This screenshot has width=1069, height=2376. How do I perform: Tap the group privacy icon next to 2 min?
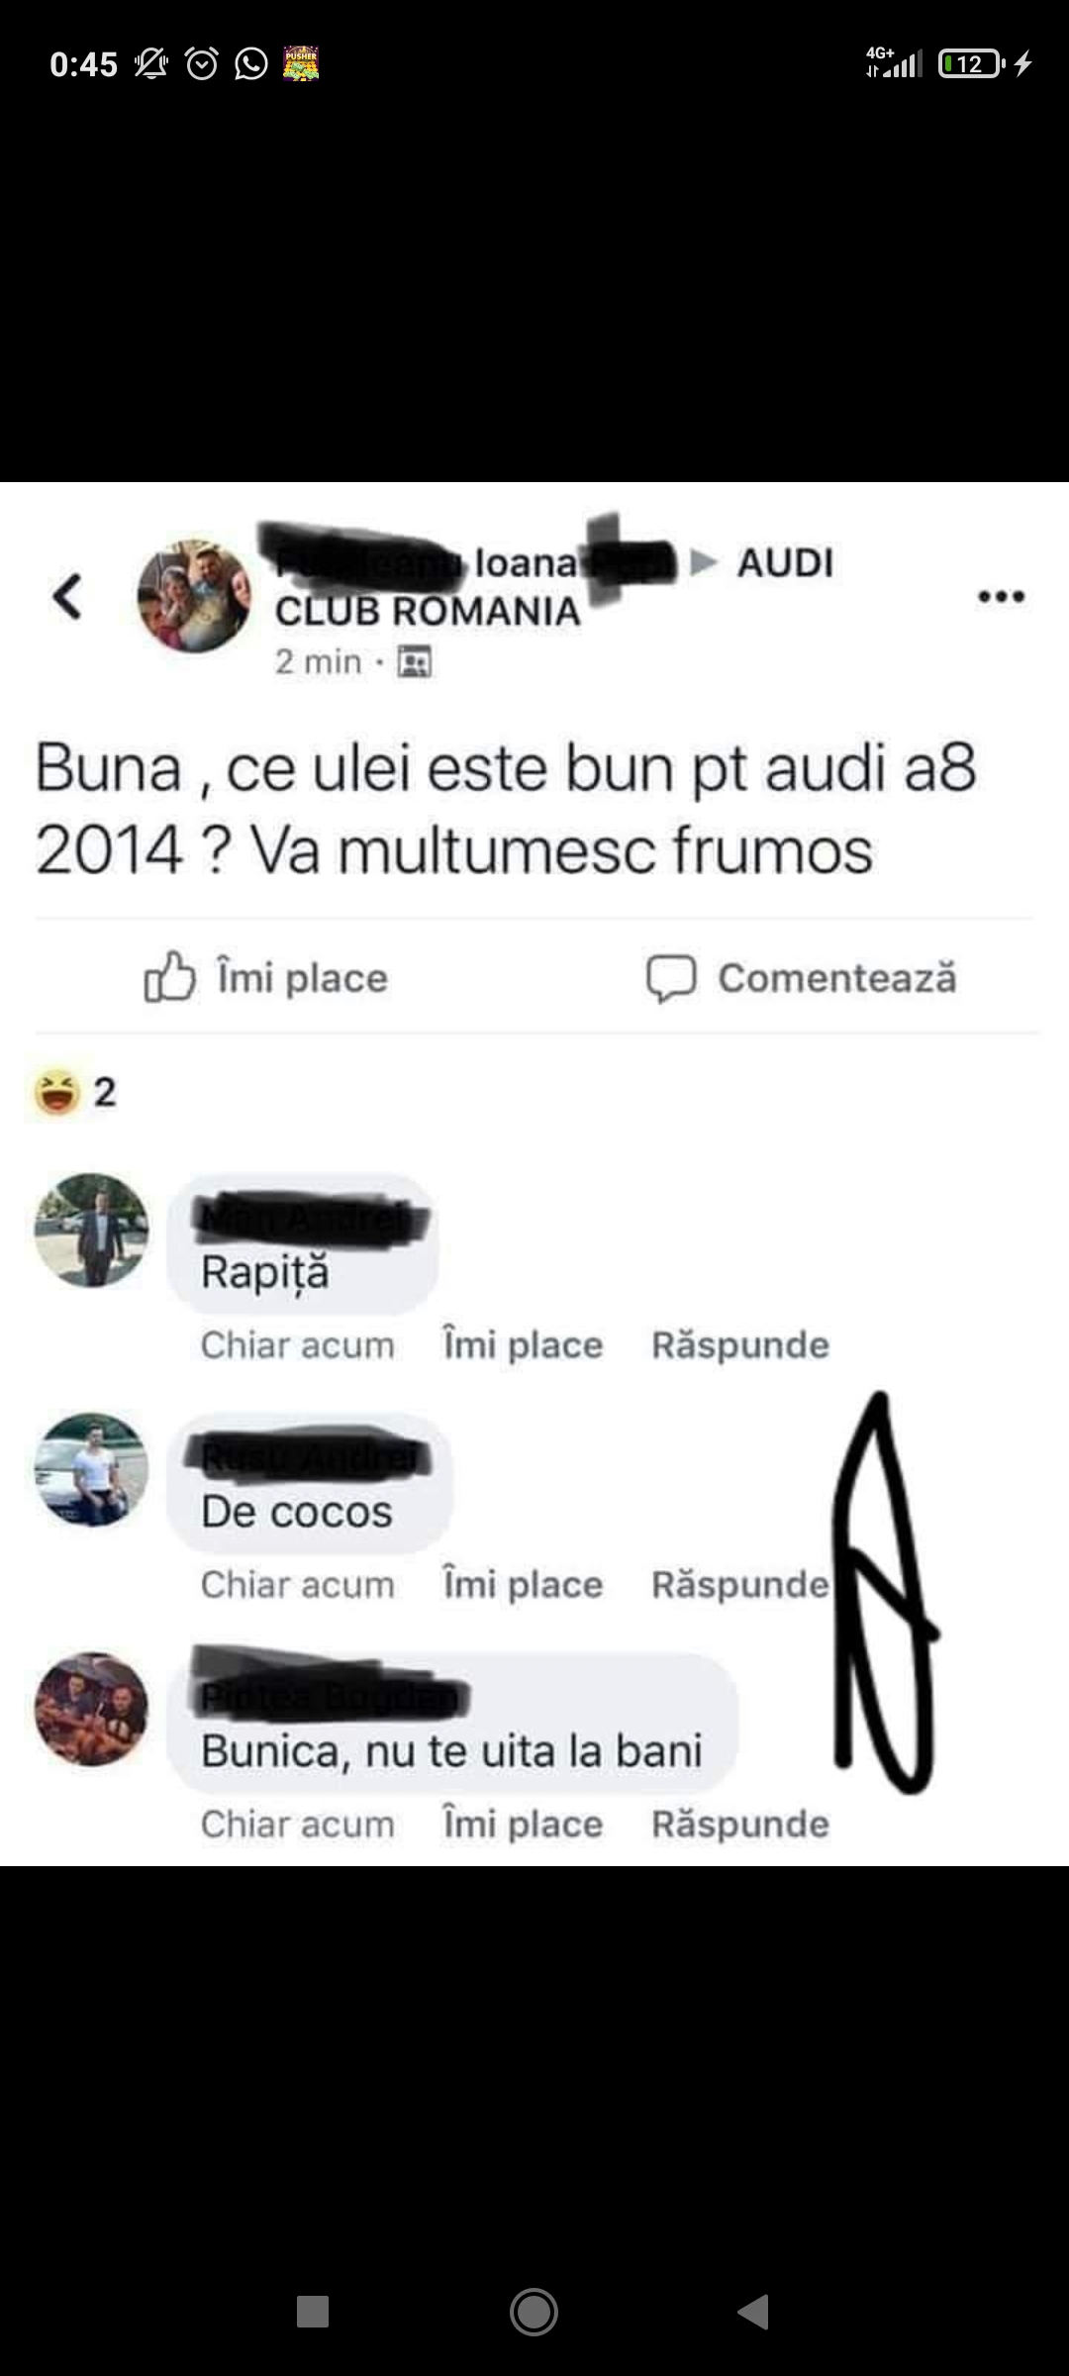point(414,661)
